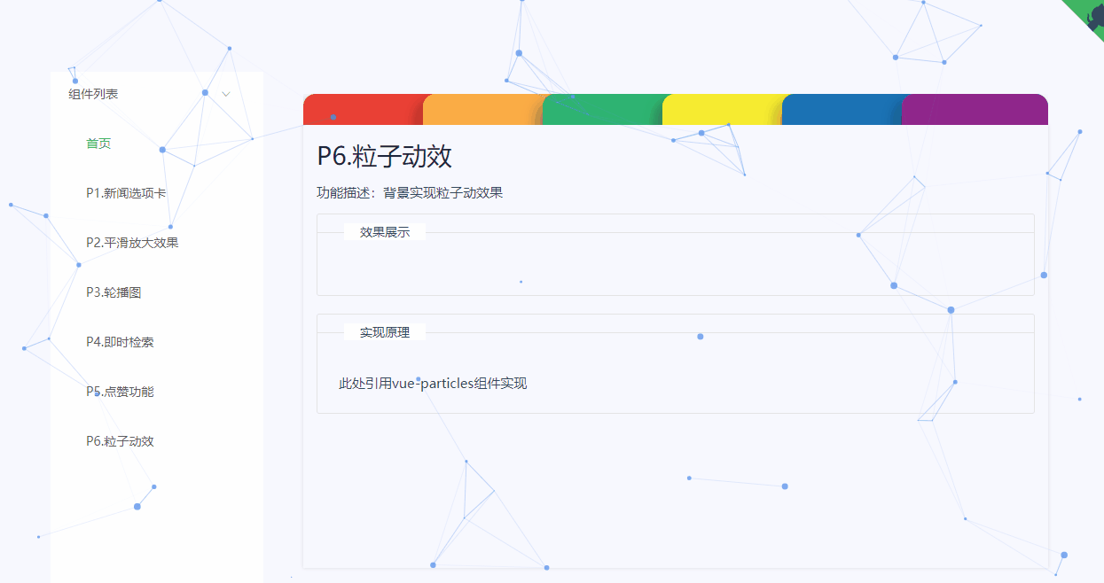Open the GitHub corner icon
1104x583 pixels.
(x=1087, y=16)
